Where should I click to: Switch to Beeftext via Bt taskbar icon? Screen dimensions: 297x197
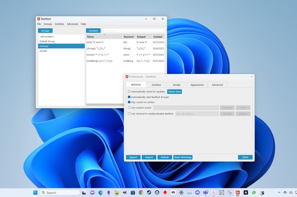pos(238,192)
